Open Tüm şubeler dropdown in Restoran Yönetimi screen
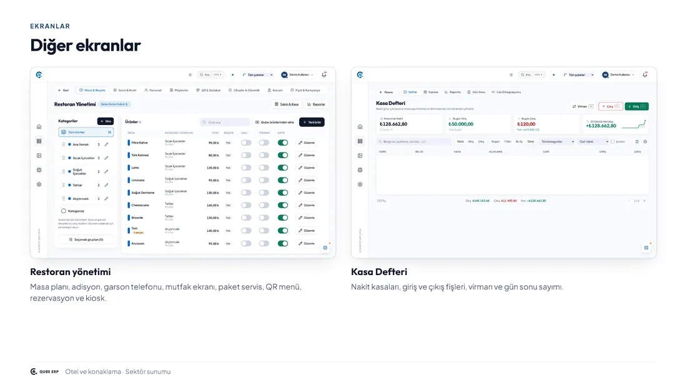The image size is (687, 387). pyautogui.click(x=257, y=75)
